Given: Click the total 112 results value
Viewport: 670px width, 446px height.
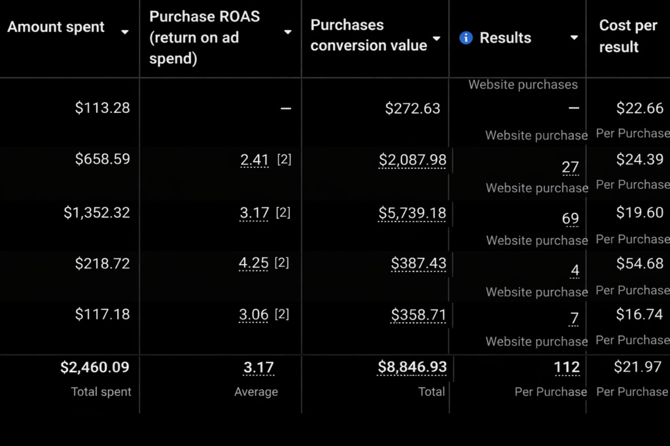Looking at the screenshot, I should [x=567, y=368].
